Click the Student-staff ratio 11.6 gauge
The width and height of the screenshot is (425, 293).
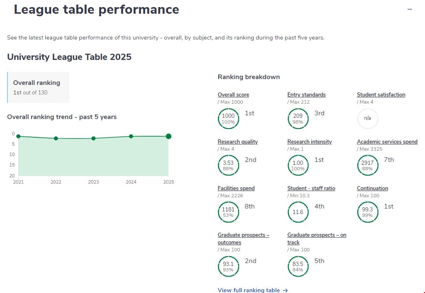298,212
